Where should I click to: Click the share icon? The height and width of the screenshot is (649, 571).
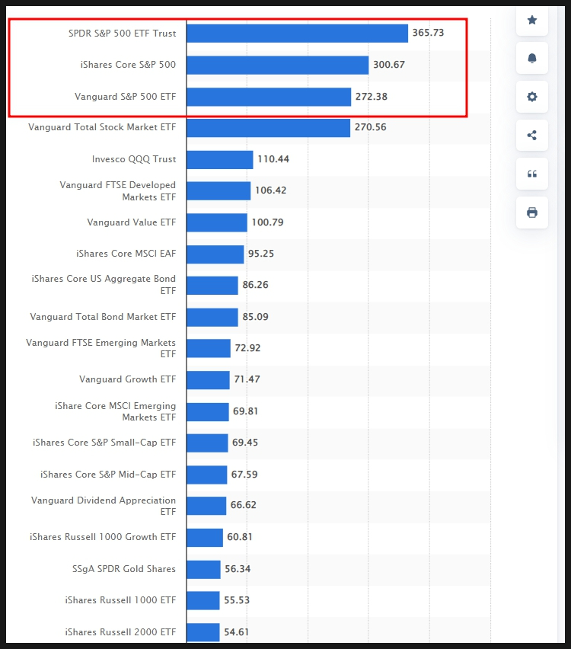click(532, 136)
